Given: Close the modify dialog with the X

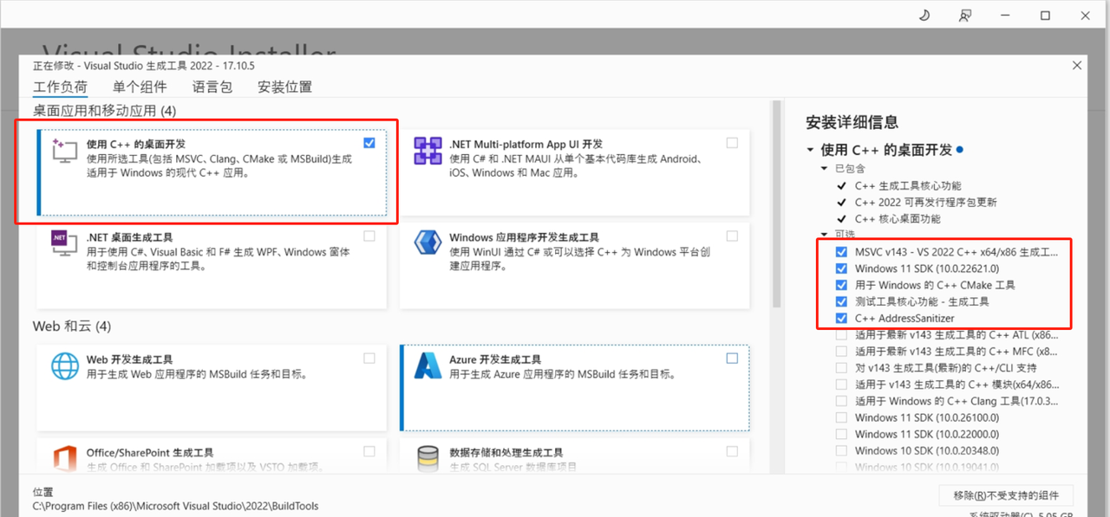Looking at the screenshot, I should (1077, 65).
